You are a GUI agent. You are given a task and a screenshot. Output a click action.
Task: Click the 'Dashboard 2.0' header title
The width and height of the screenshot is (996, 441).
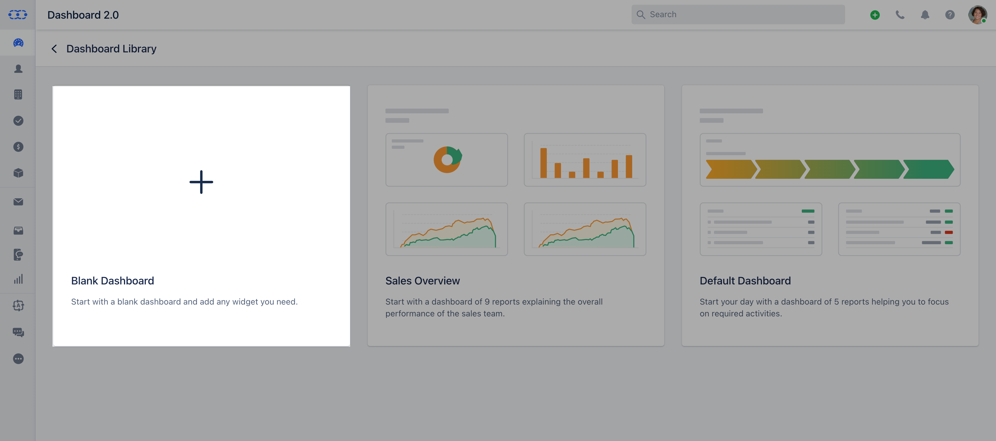pos(83,15)
